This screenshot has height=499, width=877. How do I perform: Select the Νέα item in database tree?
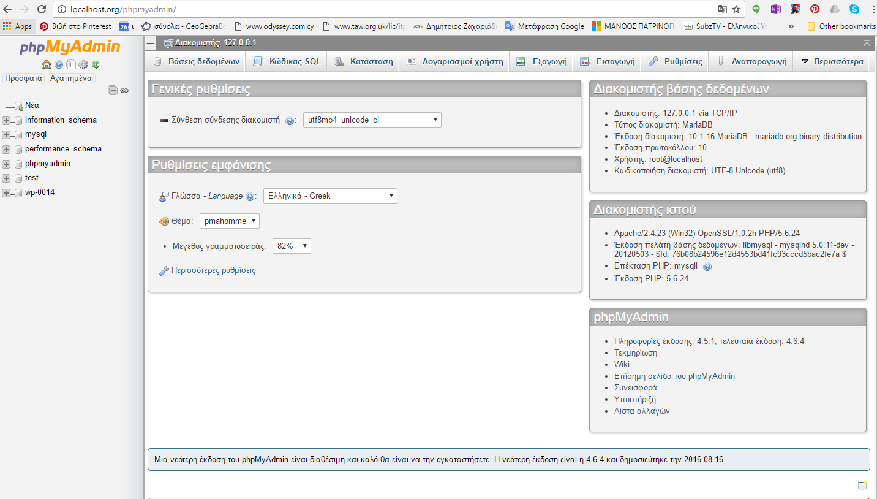(x=32, y=105)
